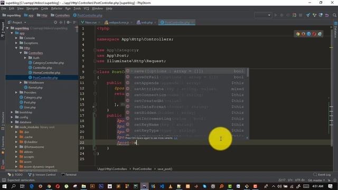Image resolution: width=338 pixels, height=190 pixels.
Task: Expand the bootstrap folder
Action: click(12, 112)
